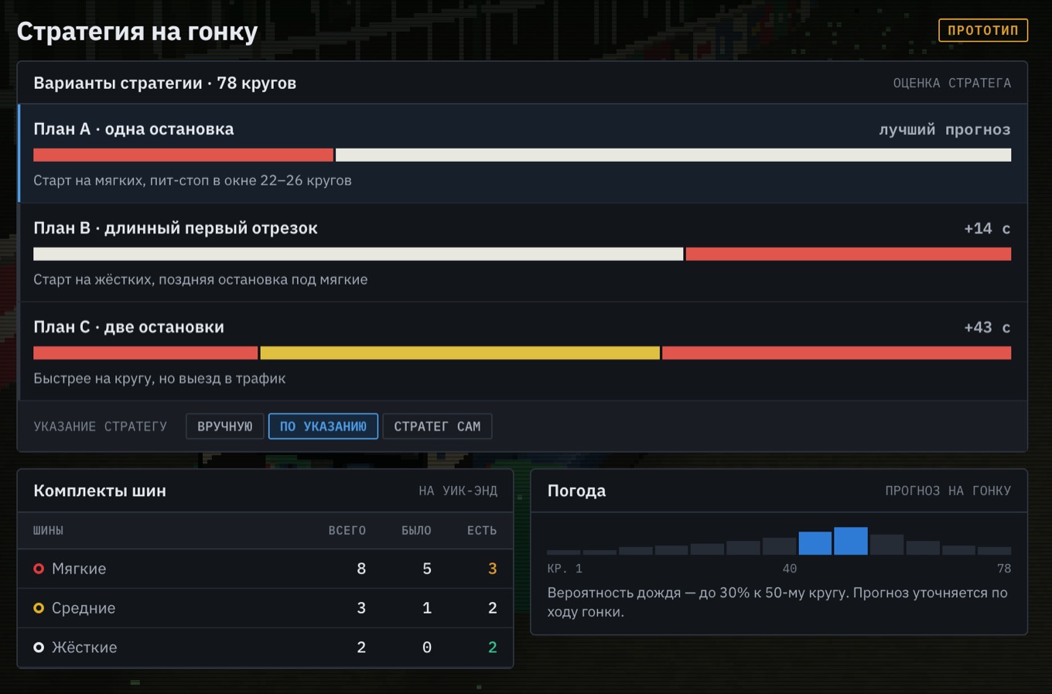Click the white Жёсткие tyre compound icon

(x=39, y=648)
